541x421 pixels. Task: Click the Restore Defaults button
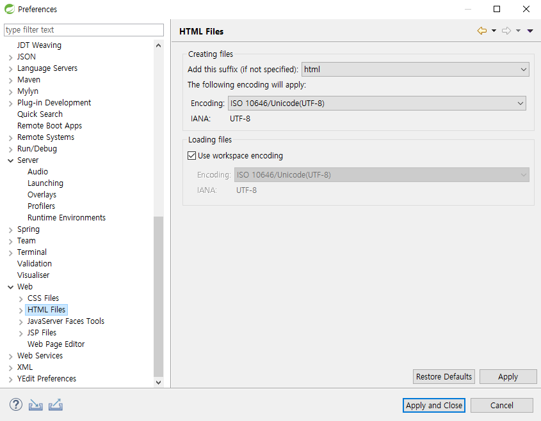[x=444, y=376]
